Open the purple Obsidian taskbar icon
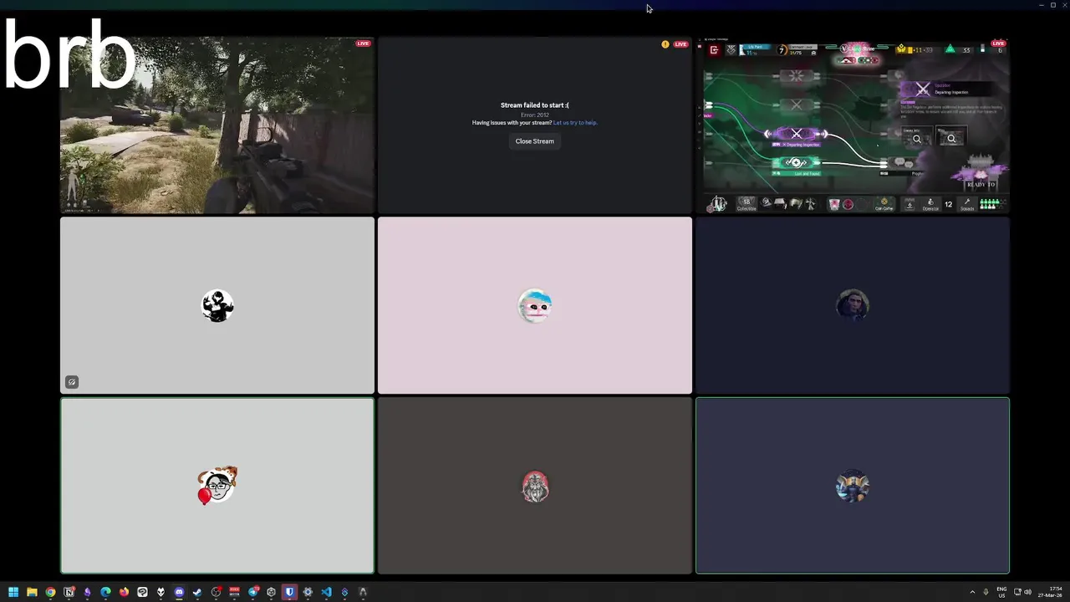This screenshot has height=602, width=1070. (x=87, y=592)
